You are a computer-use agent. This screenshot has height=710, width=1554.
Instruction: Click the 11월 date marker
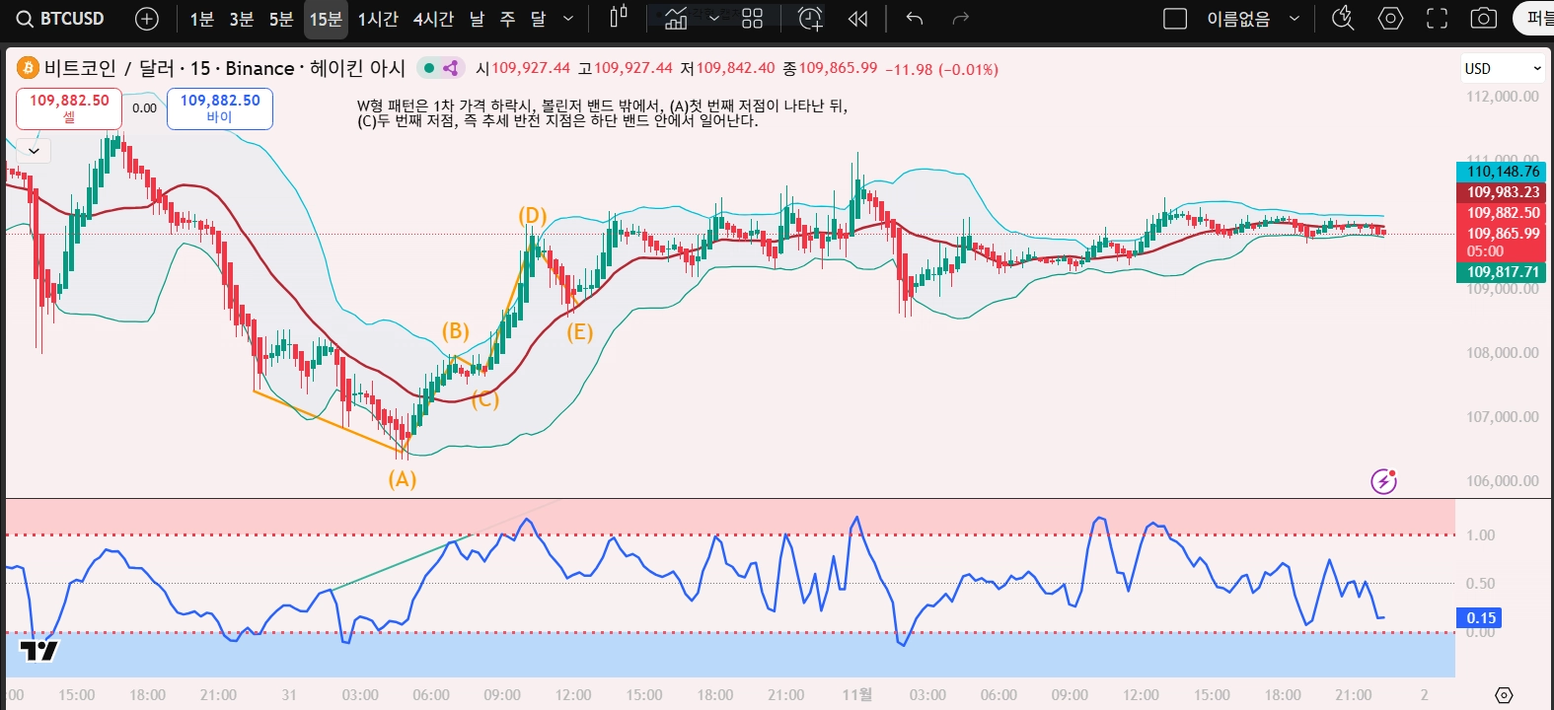857,695
